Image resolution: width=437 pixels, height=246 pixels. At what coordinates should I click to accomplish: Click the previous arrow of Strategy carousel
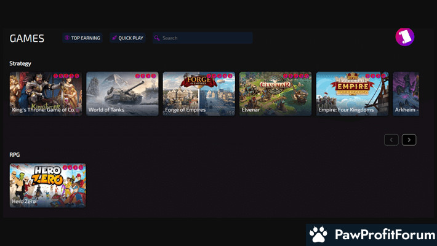(391, 140)
